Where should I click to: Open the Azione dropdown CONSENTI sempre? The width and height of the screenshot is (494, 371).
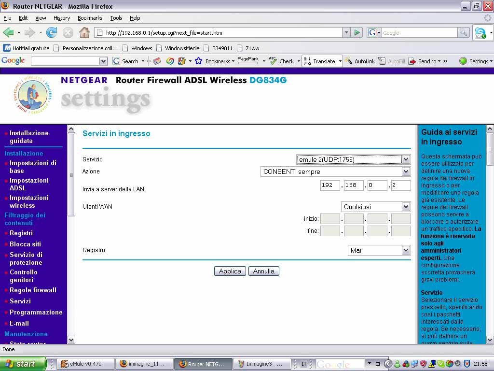pos(406,171)
